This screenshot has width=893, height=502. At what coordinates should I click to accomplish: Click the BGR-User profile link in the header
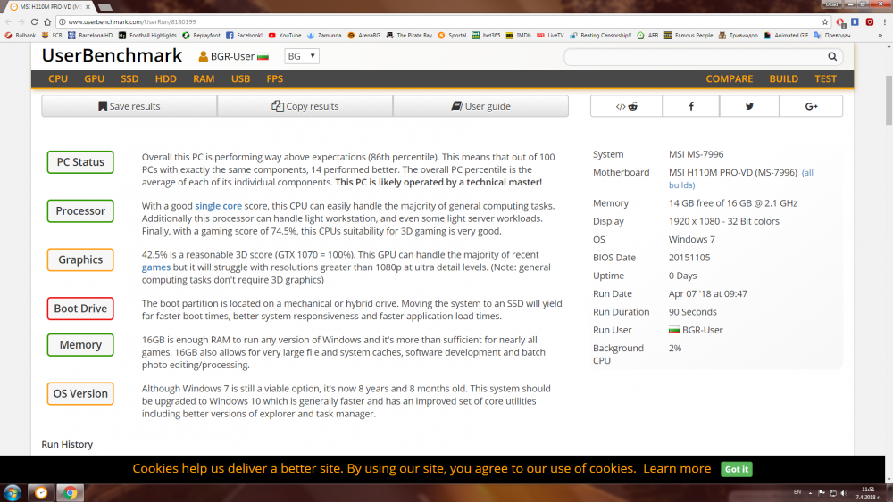[x=233, y=56]
